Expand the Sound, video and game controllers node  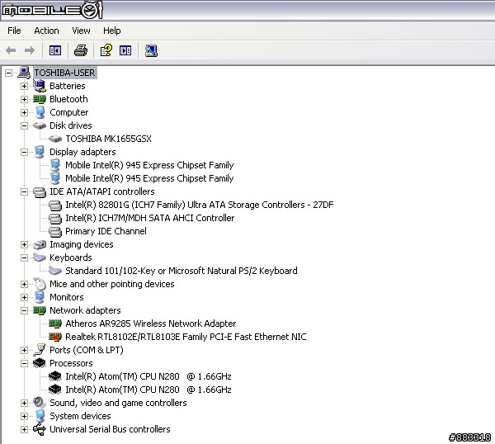pyautogui.click(x=24, y=403)
